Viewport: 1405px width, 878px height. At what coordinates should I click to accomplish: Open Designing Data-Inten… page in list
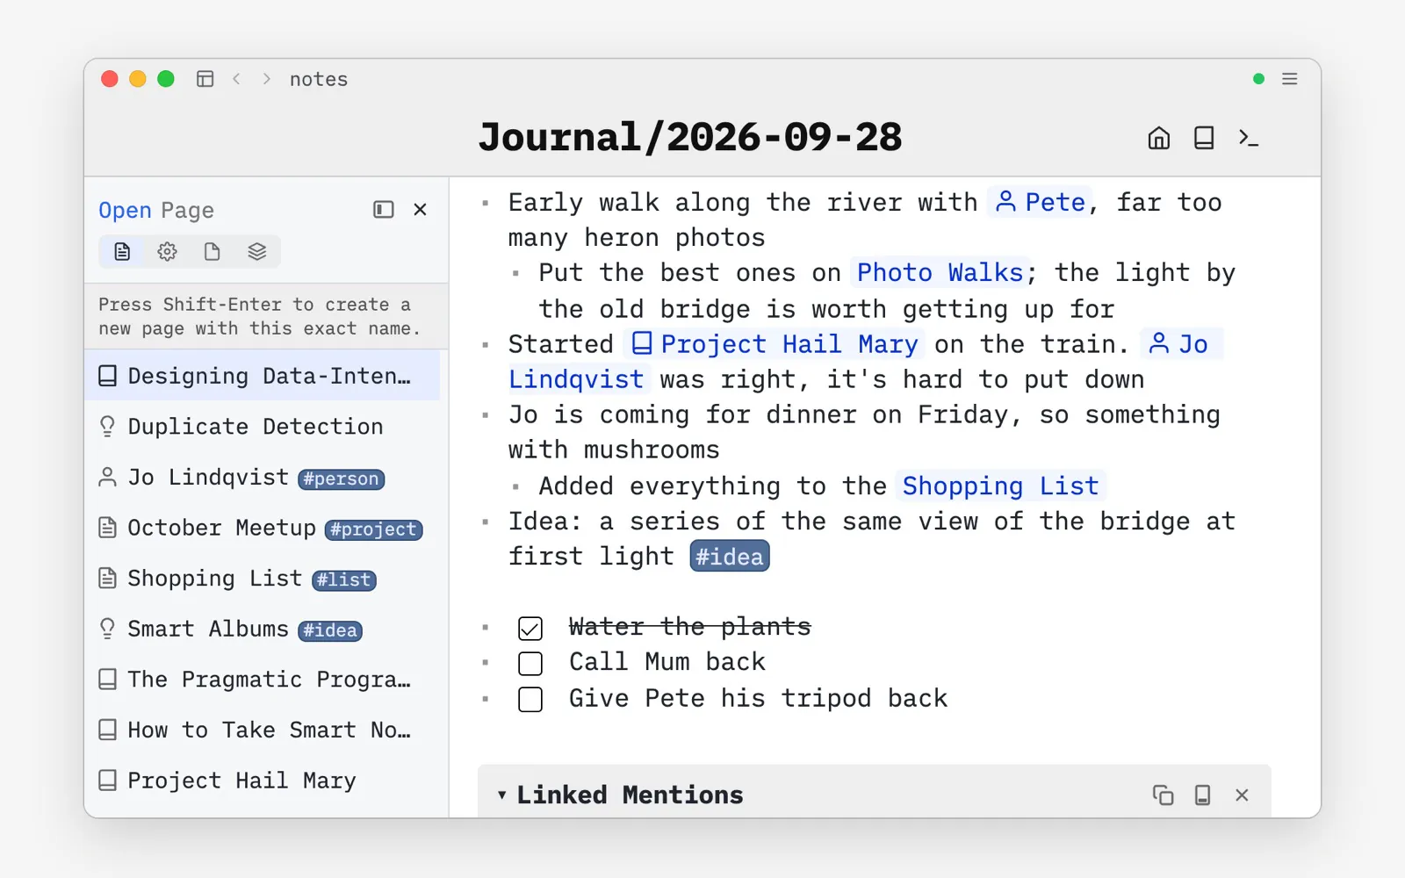tap(262, 376)
